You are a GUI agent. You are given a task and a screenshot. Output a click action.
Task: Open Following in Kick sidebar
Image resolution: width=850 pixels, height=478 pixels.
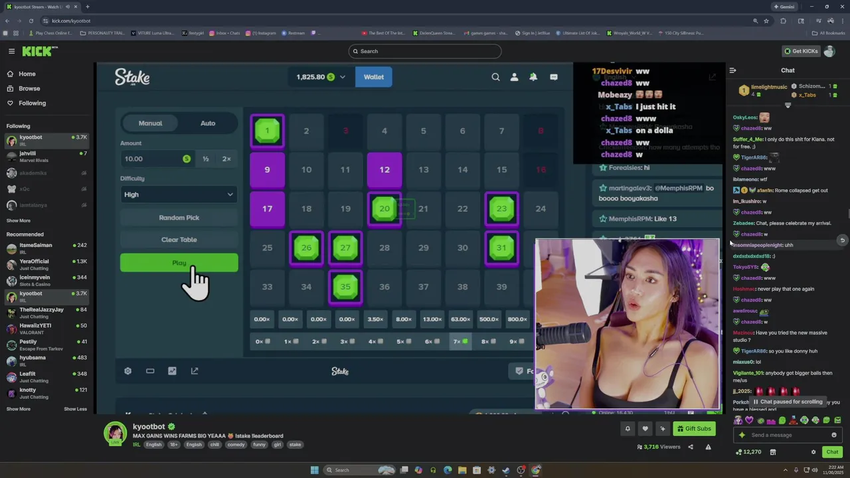pos(27,103)
